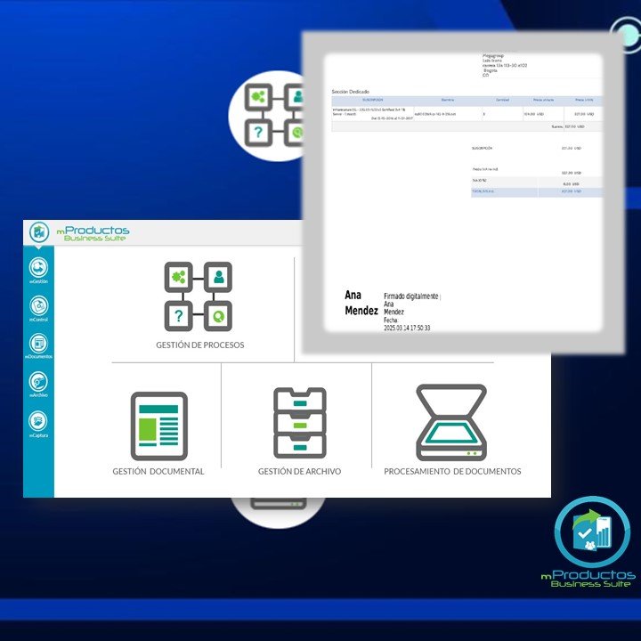Screen dimensions: 641x641
Task: Launch mCaptura from the sidebar
Action: pos(38,421)
